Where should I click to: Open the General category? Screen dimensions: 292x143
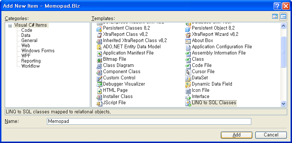tap(29, 40)
